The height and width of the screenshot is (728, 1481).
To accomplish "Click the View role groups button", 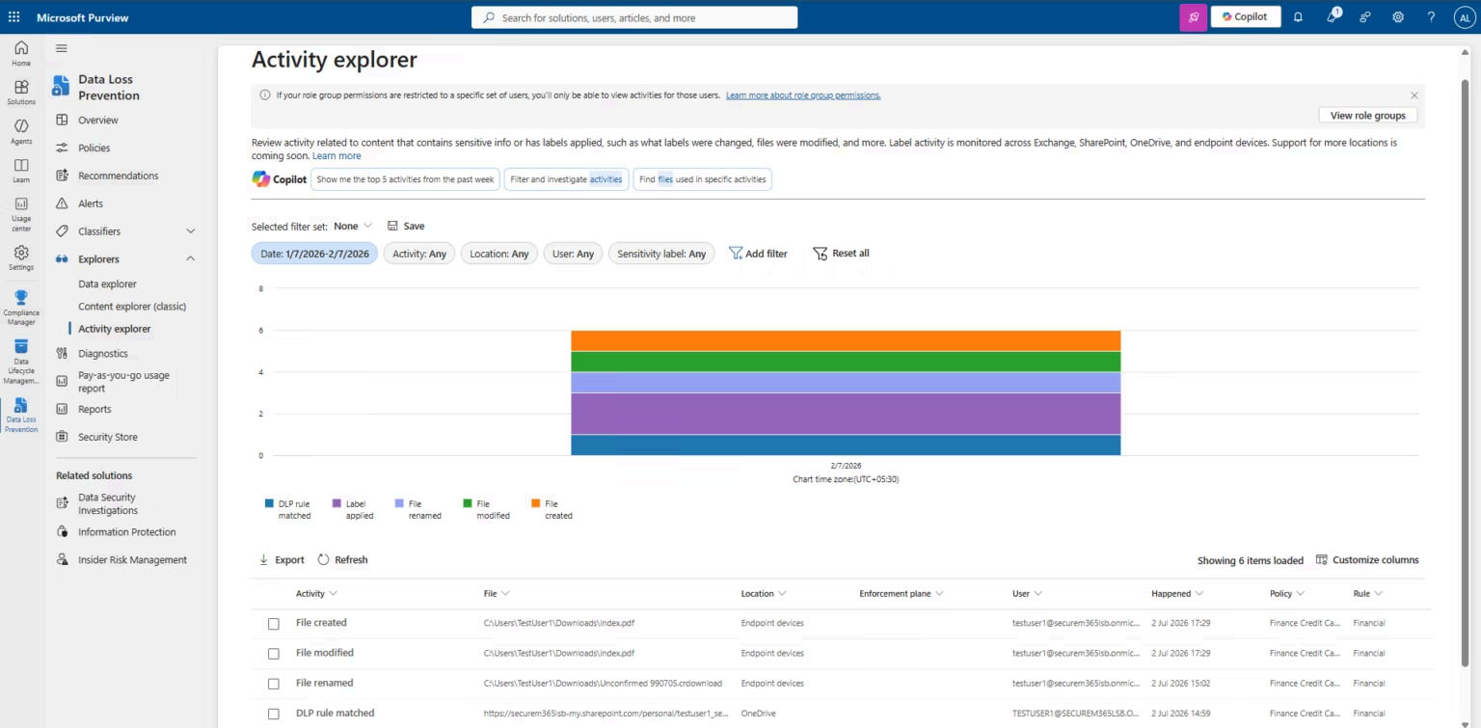I will (x=1367, y=116).
